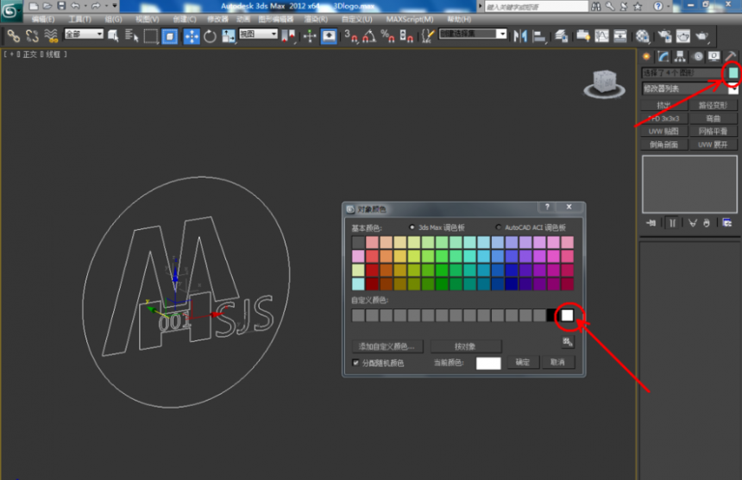Activate the Select and Rotate tool
This screenshot has height=480, width=742.
[211, 36]
